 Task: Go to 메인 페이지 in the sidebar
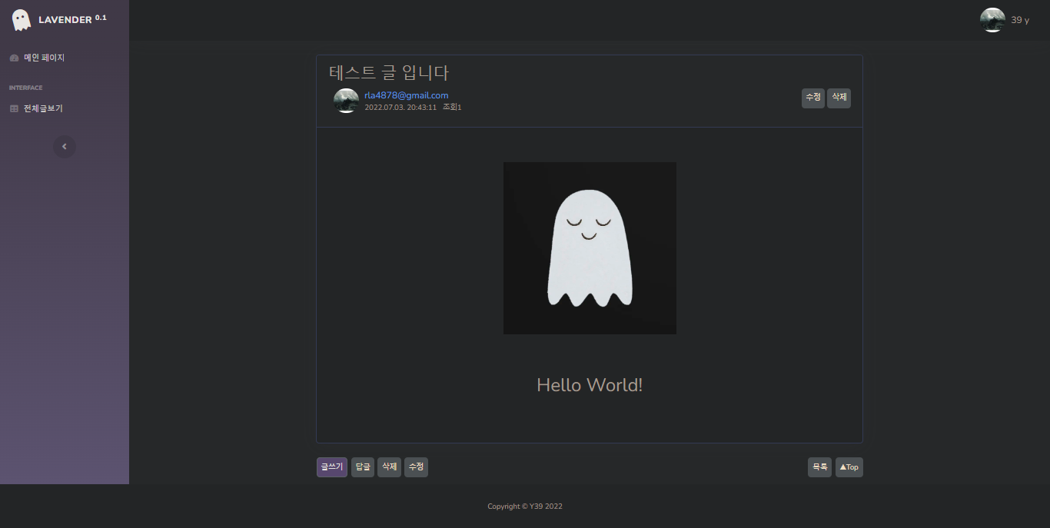[44, 58]
